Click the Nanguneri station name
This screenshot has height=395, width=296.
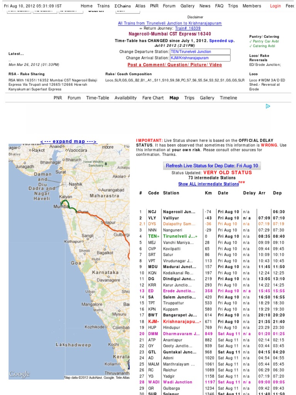(172, 230)
